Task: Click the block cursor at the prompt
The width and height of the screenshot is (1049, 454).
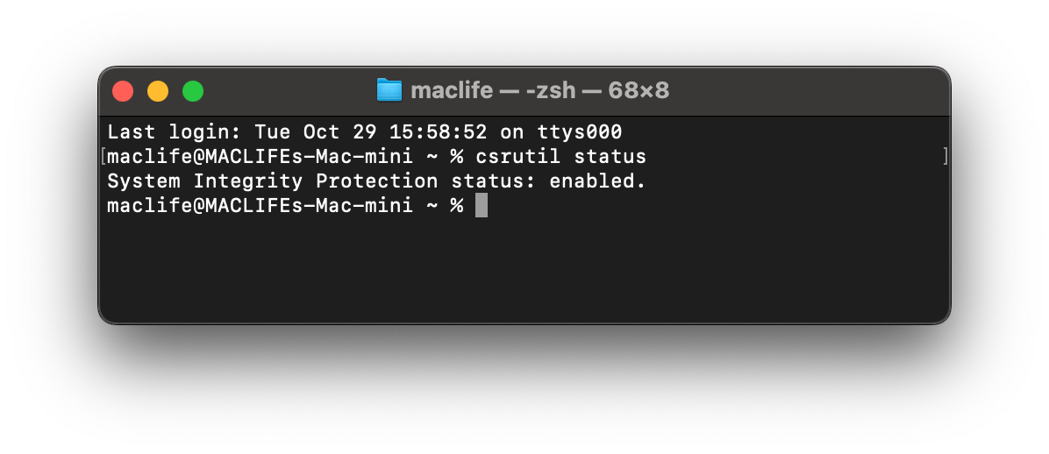Action: 481,206
